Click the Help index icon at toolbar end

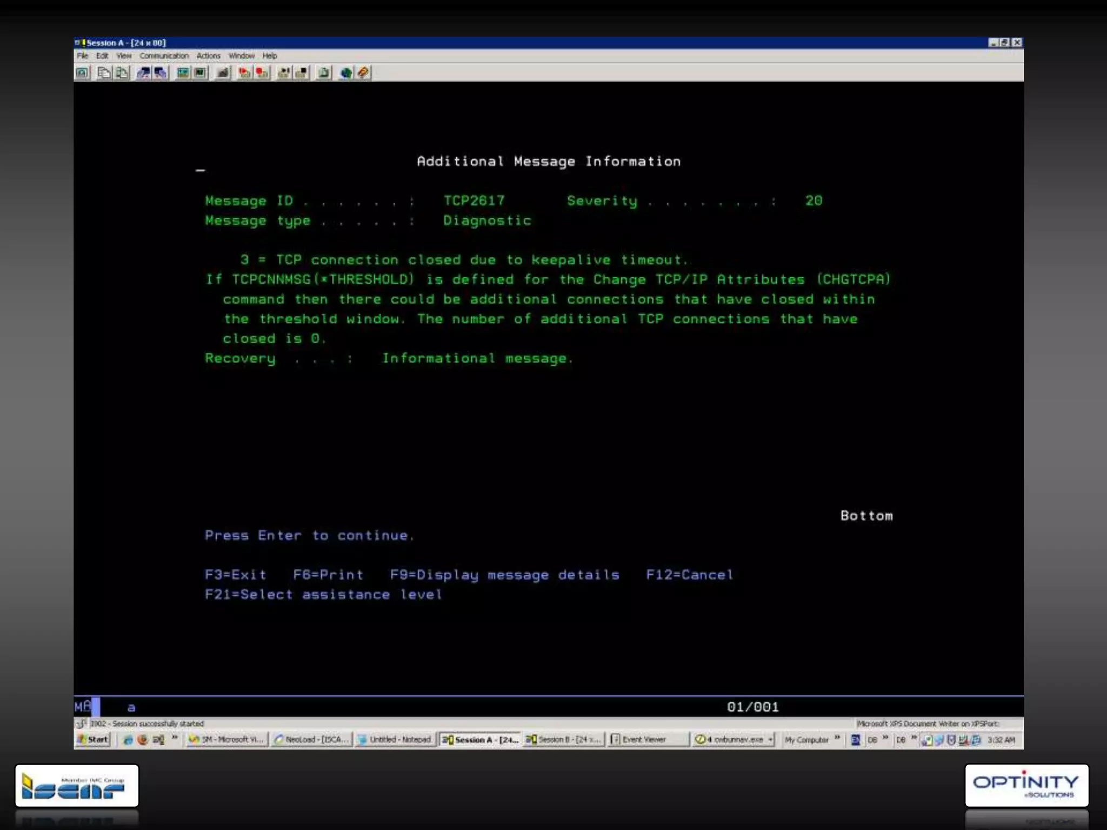click(363, 73)
